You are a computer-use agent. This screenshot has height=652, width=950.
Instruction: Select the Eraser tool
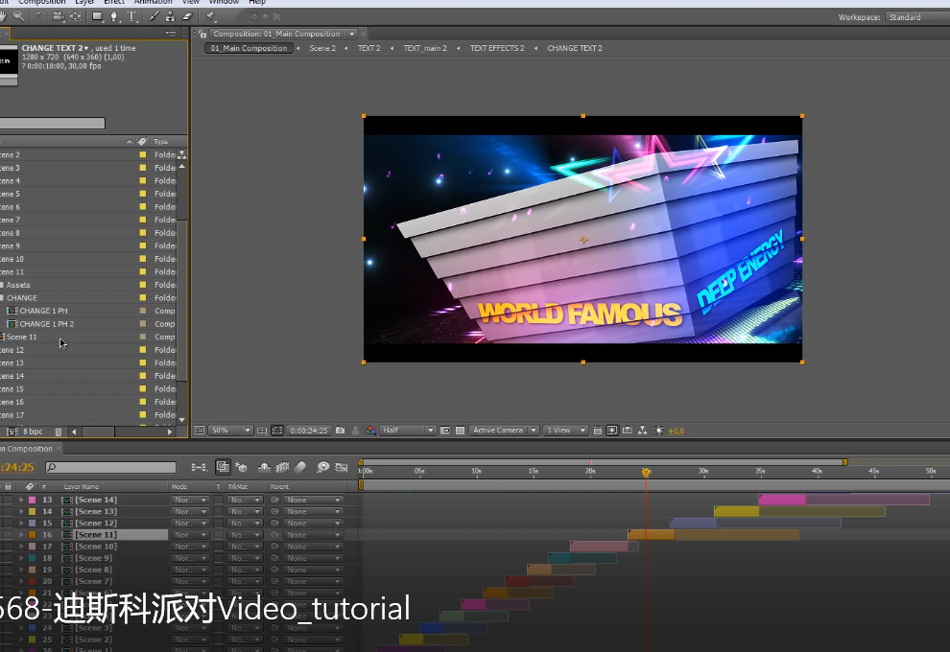(x=187, y=16)
